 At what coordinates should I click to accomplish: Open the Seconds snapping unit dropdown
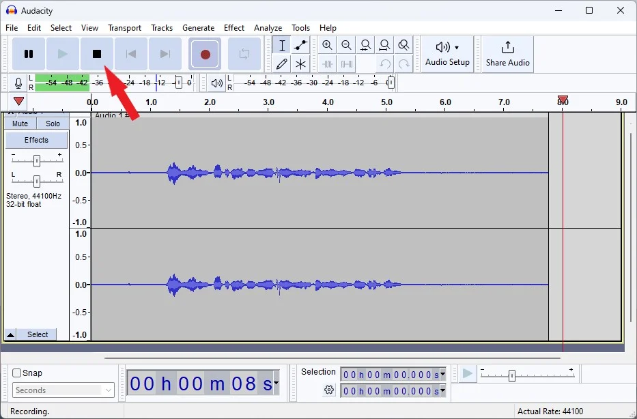(63, 390)
